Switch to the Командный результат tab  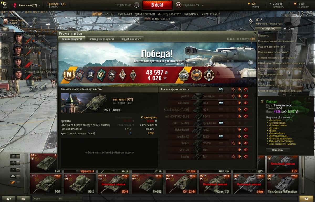[x=102, y=39]
